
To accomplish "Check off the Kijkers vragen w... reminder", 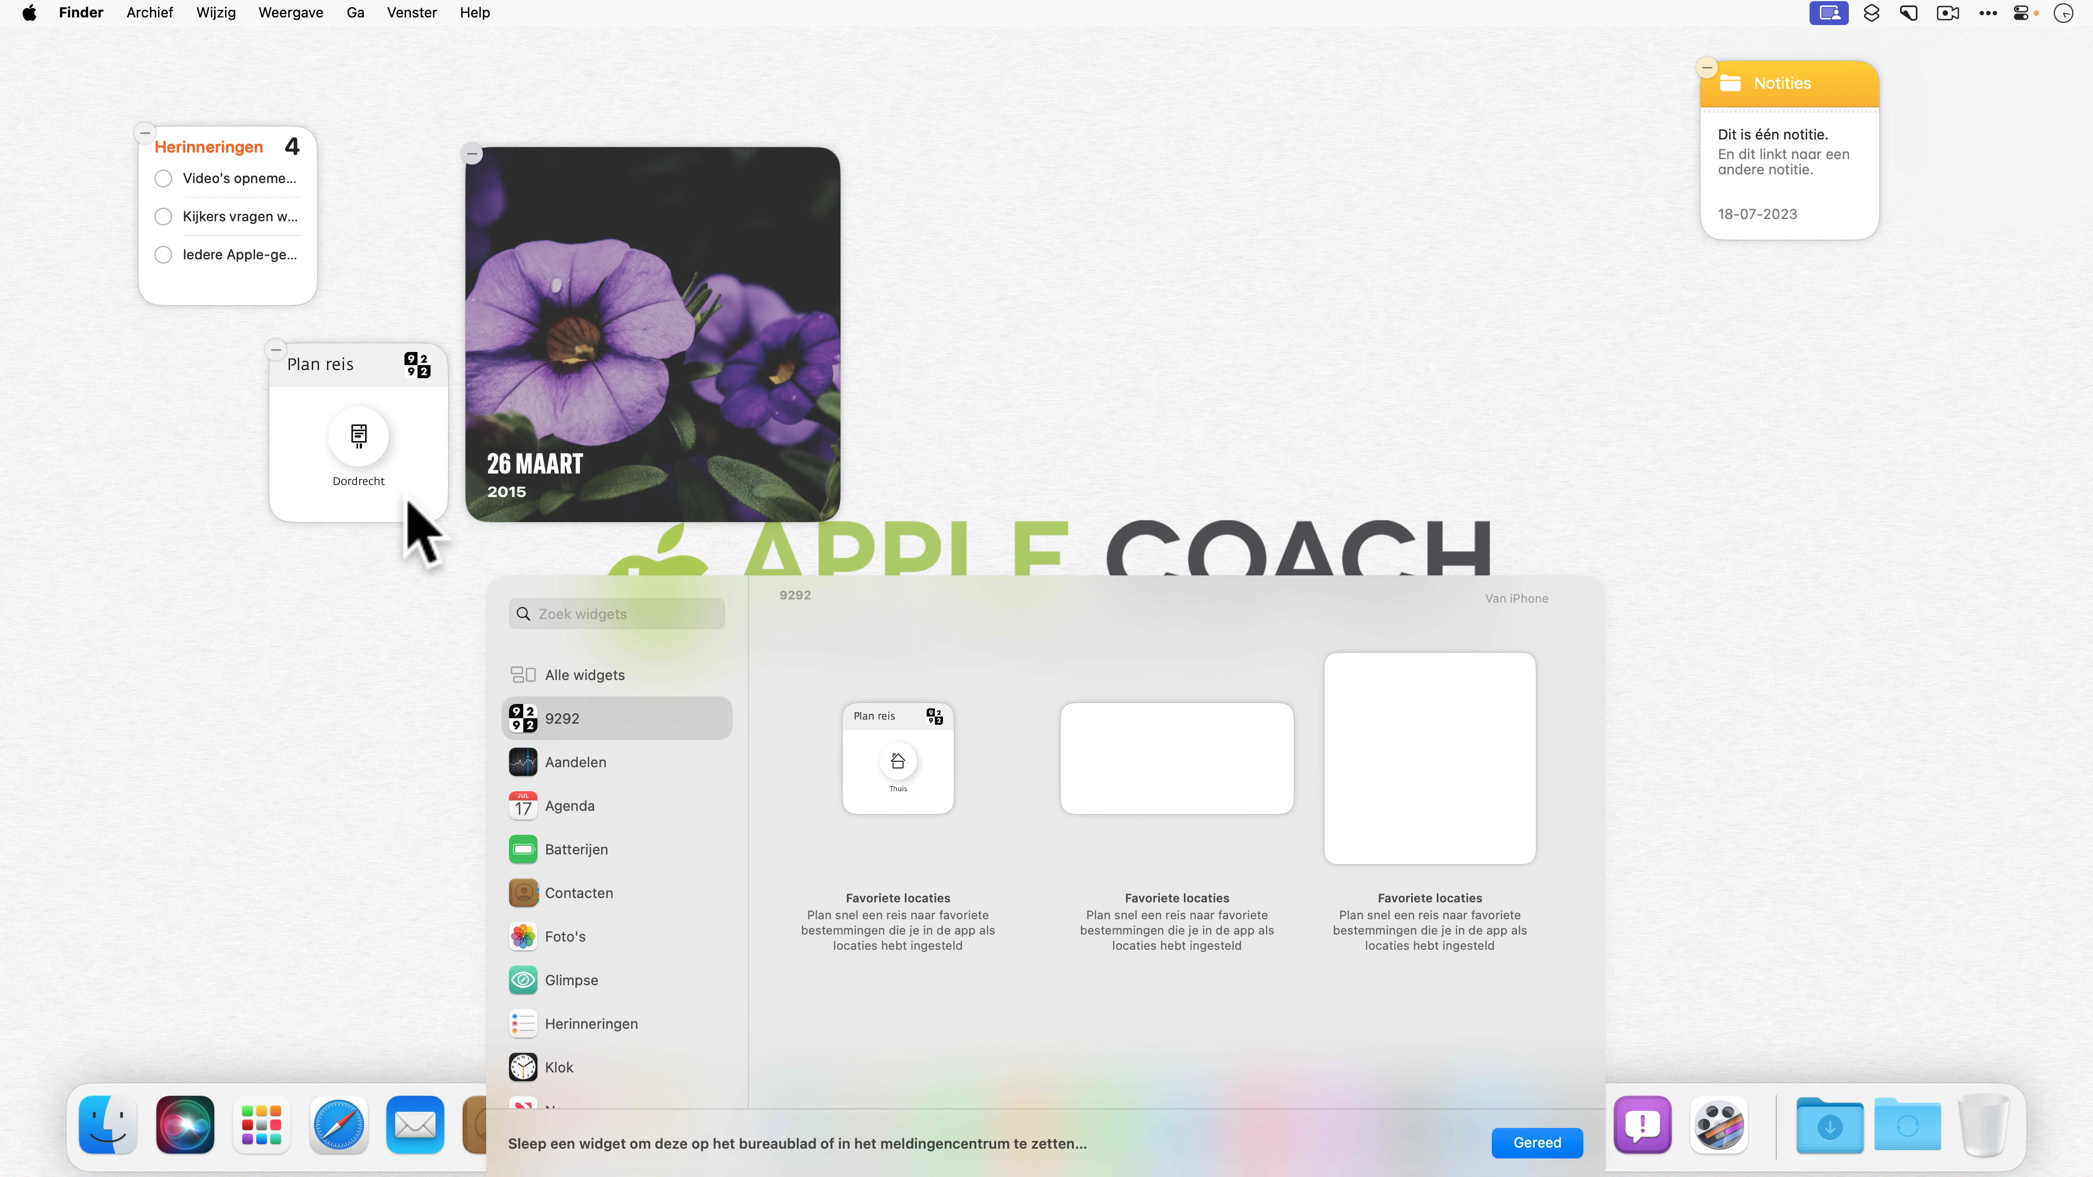I will (x=164, y=217).
